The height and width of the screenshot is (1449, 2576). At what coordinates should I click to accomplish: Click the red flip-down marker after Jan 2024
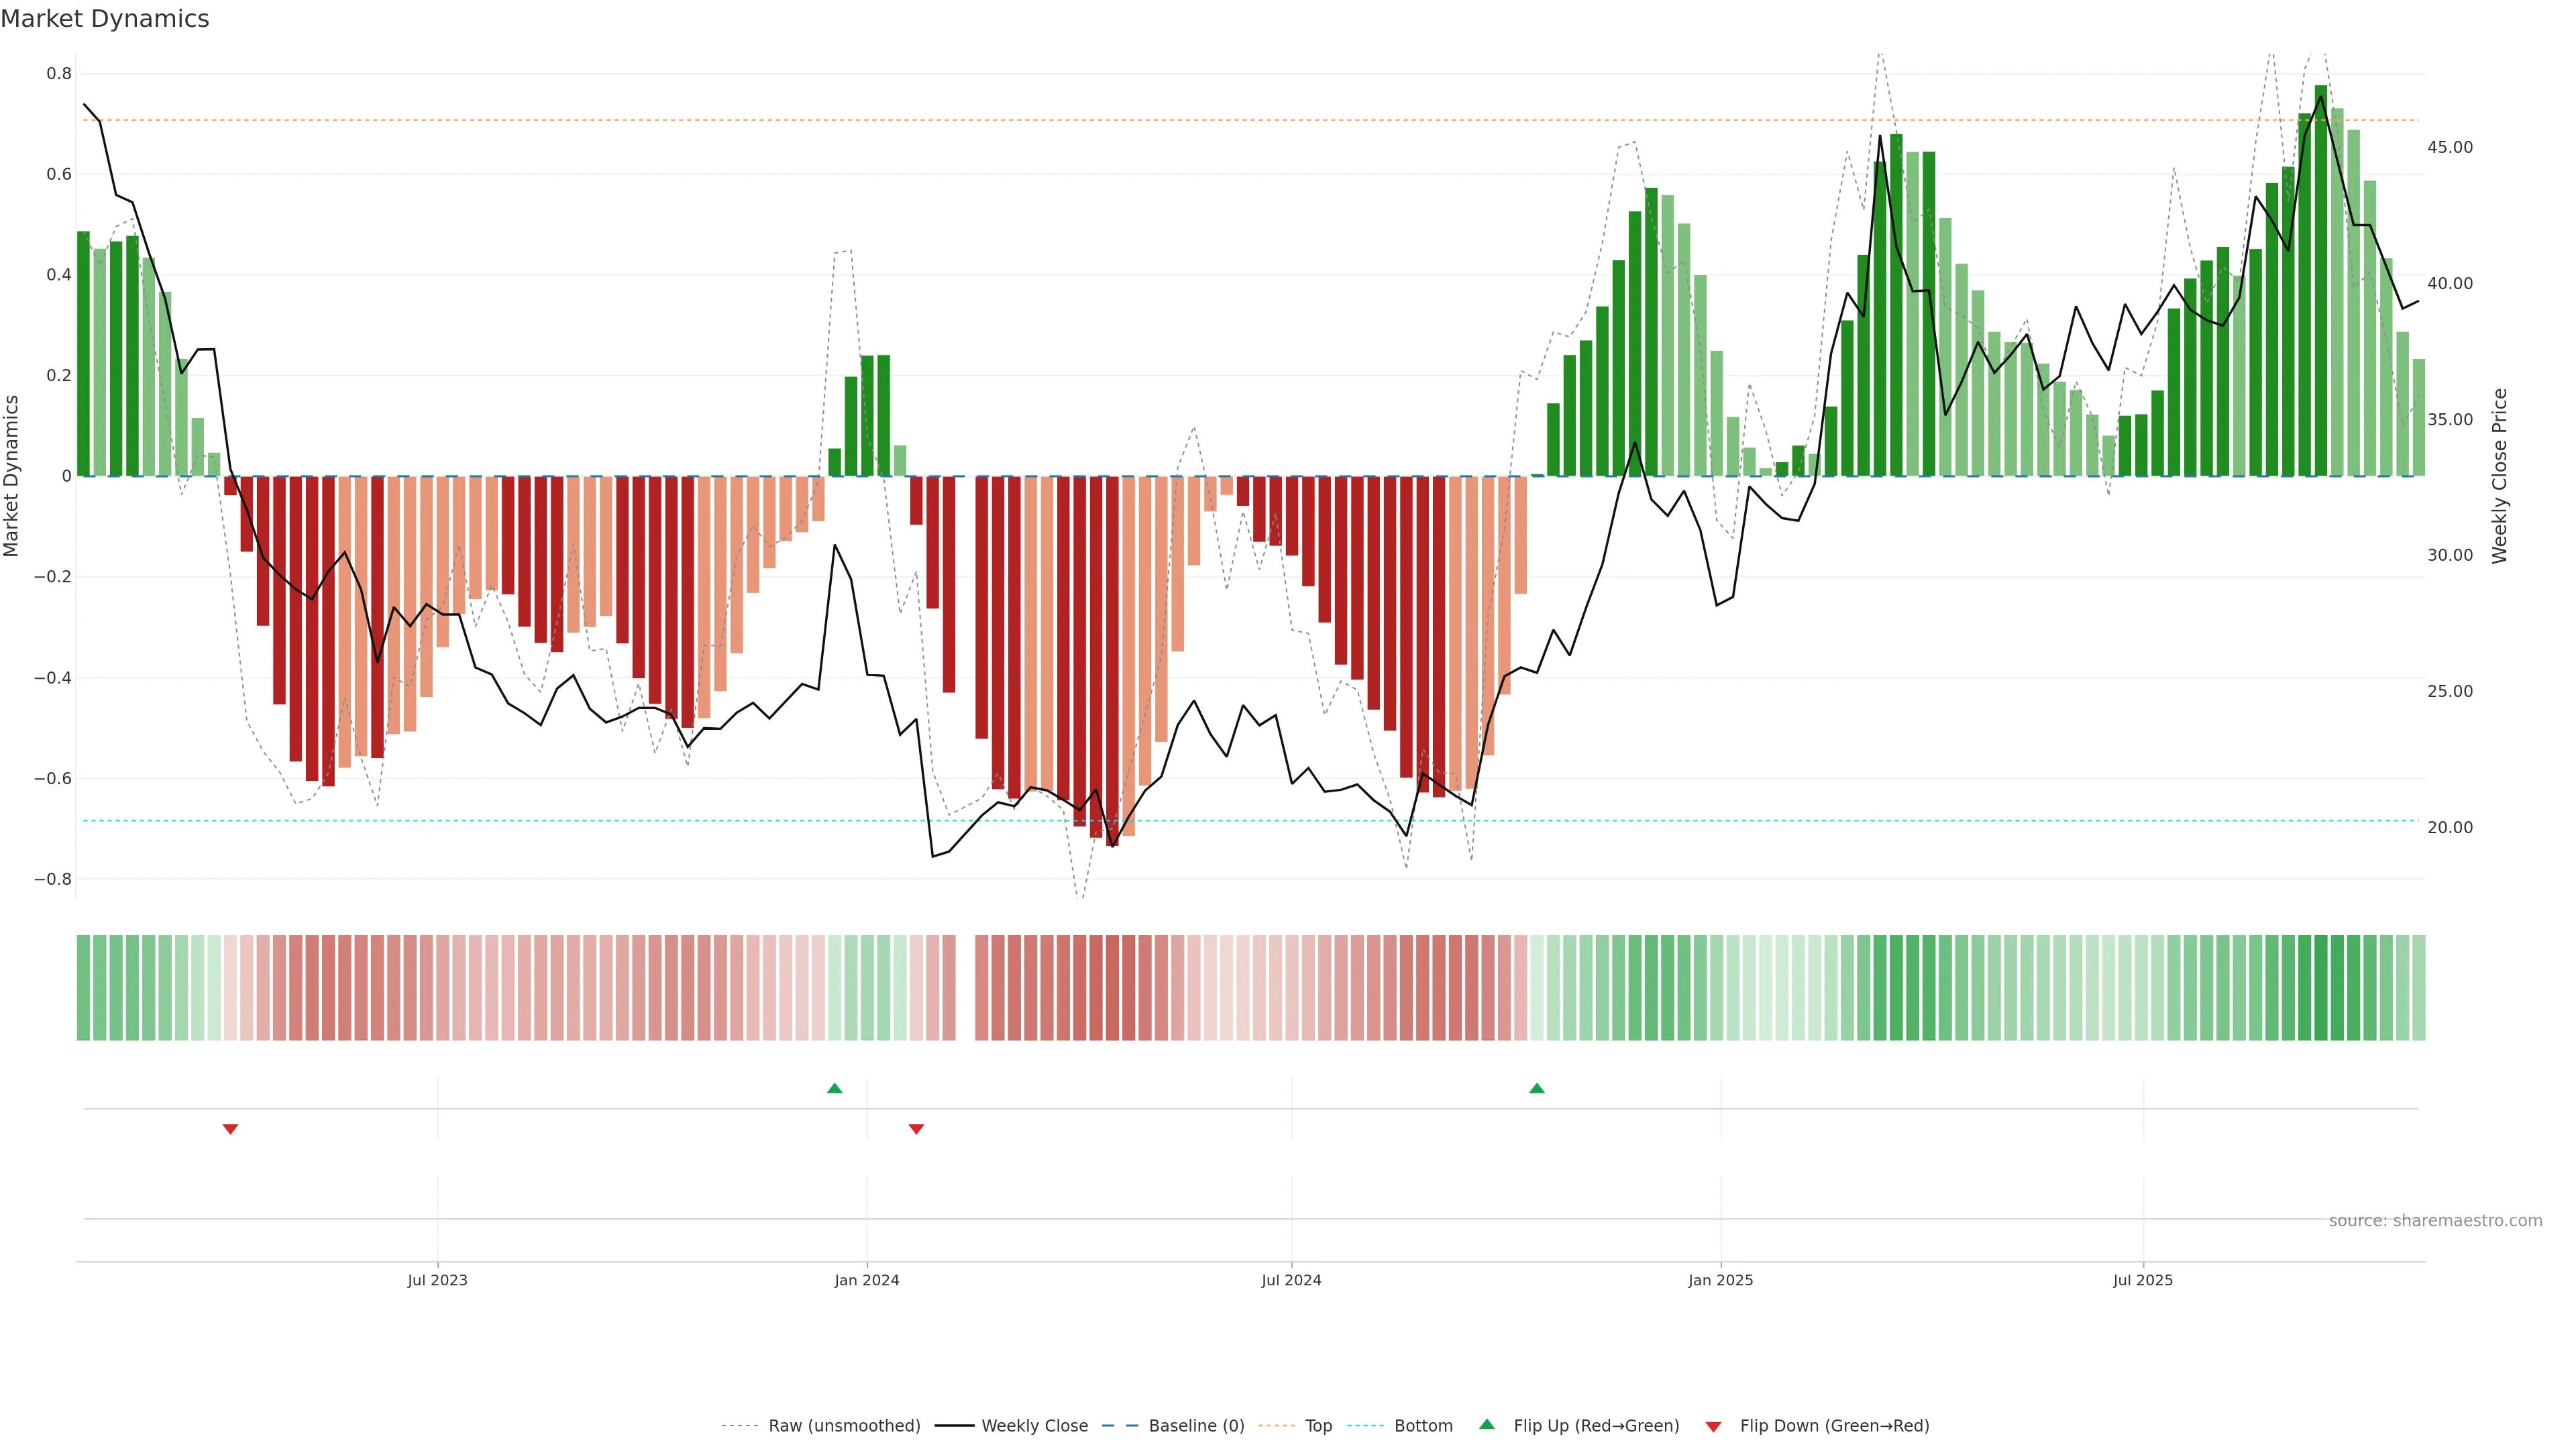click(916, 1129)
